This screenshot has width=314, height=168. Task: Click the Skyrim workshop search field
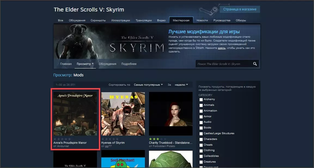(223, 64)
